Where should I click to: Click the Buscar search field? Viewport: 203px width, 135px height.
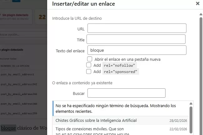click(x=126, y=93)
